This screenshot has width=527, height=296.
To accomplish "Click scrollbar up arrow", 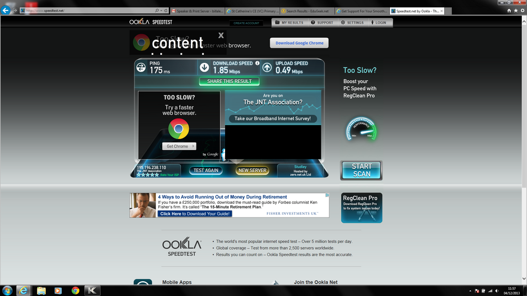I will coord(524,21).
